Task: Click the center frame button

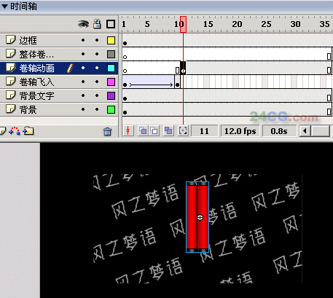Action: [128, 131]
